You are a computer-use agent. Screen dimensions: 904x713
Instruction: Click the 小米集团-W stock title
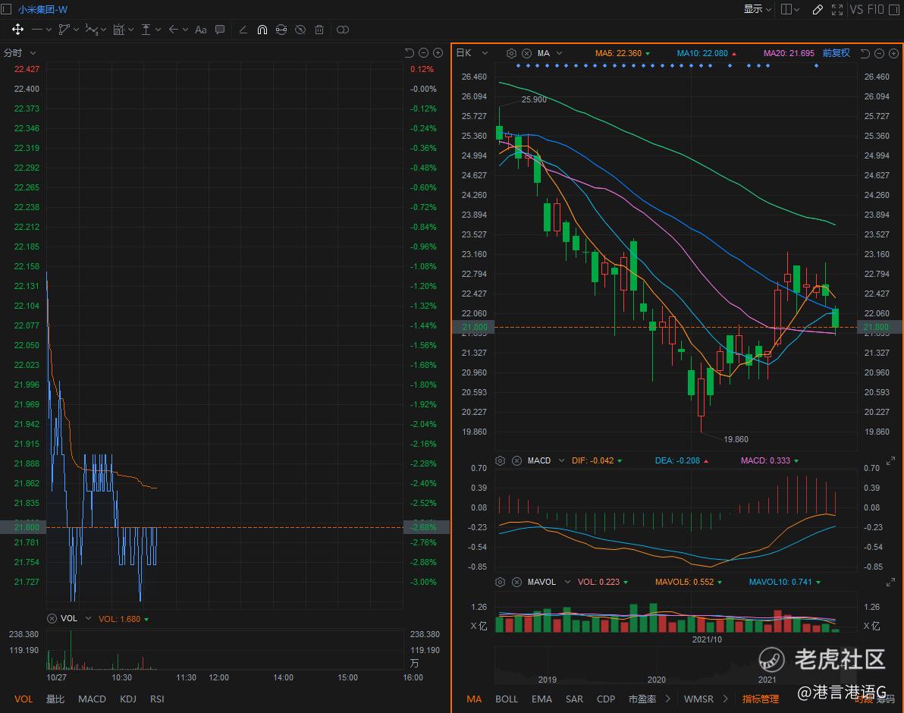(x=42, y=9)
